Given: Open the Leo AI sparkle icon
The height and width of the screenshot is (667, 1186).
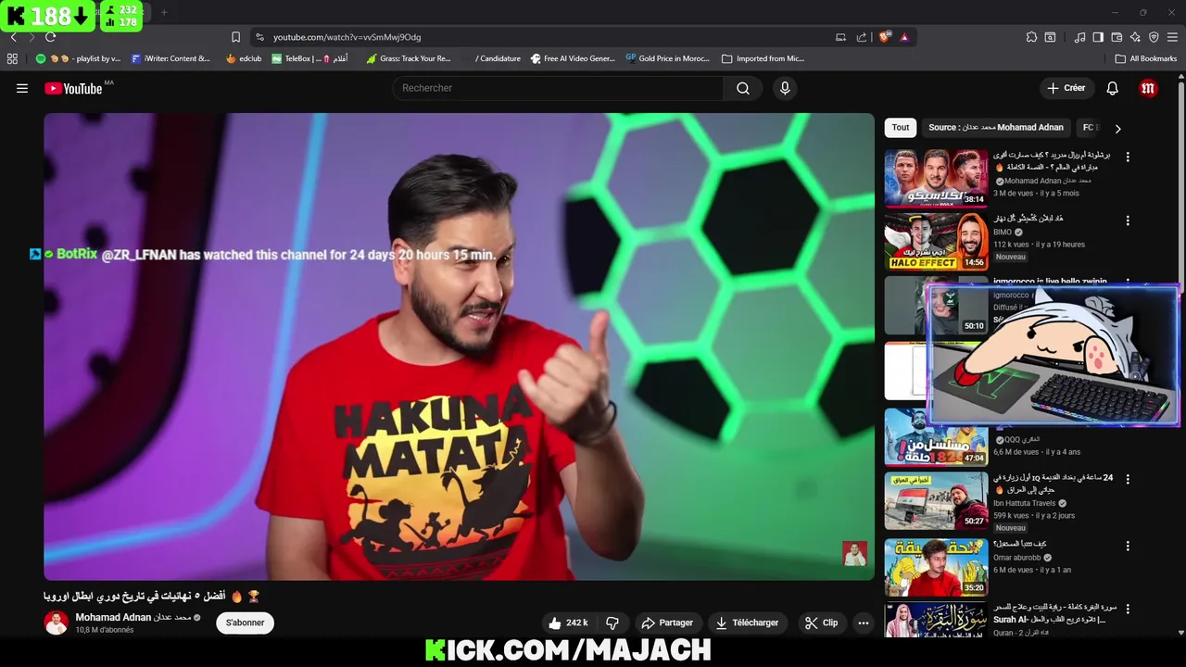Looking at the screenshot, I should pyautogui.click(x=1135, y=37).
